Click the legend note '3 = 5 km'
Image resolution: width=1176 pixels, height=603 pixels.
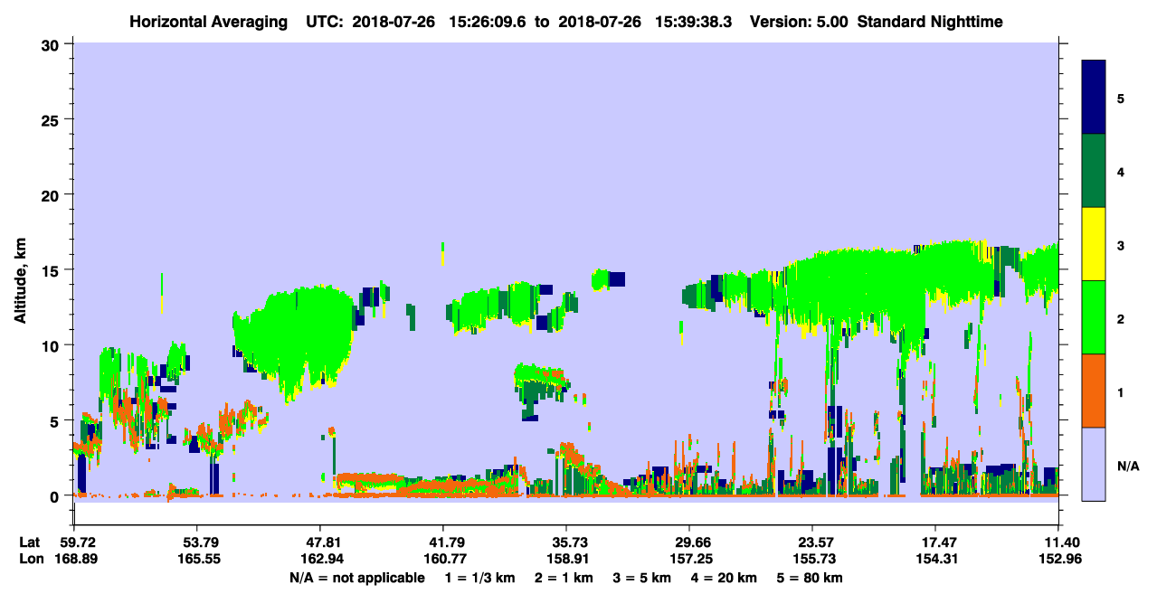[x=642, y=578]
